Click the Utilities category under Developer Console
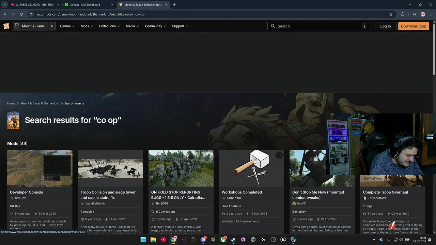 (x=15, y=206)
